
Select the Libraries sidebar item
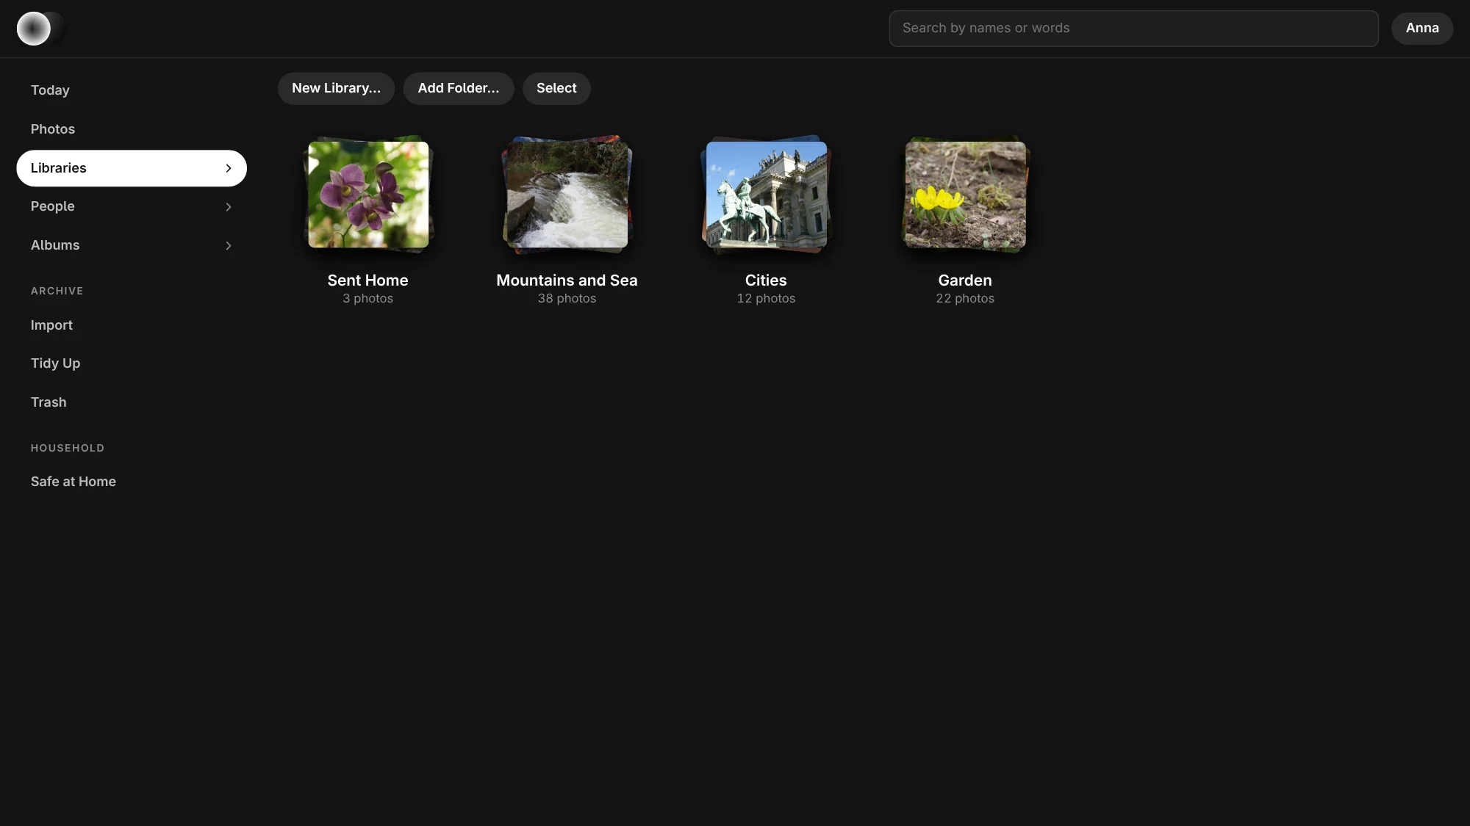[x=132, y=168]
